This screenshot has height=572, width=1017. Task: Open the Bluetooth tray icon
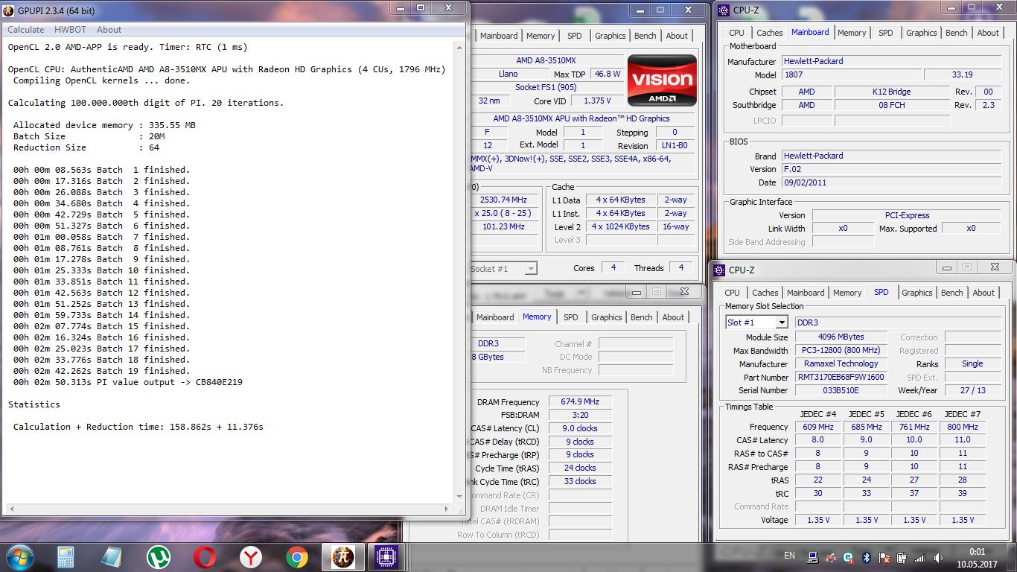[867, 557]
